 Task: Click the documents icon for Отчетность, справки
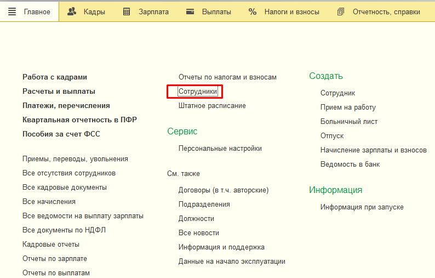(341, 12)
